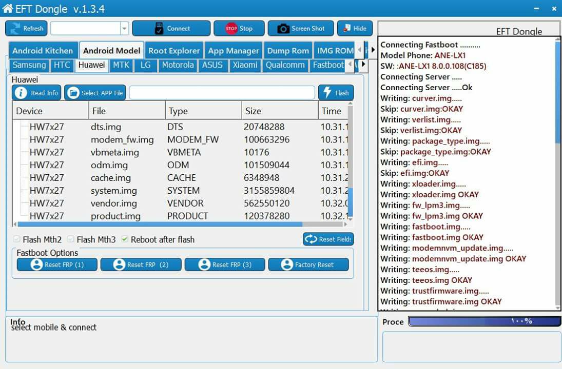Select the Motorola brand tab

pyautogui.click(x=178, y=65)
